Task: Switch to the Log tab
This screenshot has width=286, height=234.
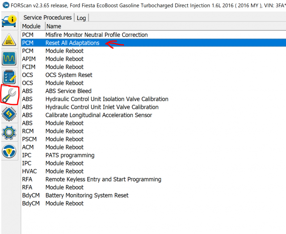Action: [81, 18]
